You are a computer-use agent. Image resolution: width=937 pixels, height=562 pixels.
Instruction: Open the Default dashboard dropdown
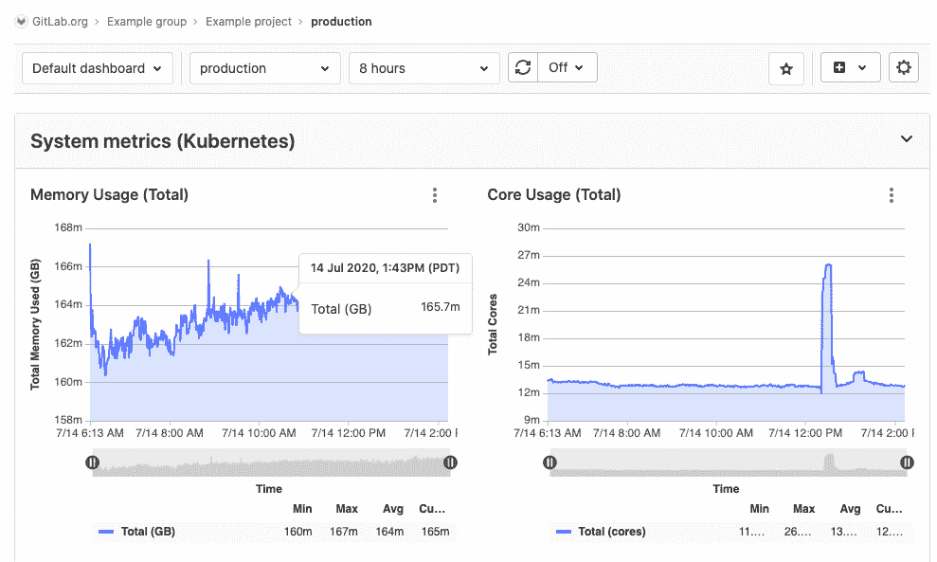(97, 68)
